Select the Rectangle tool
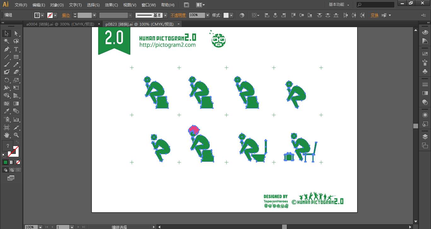The width and height of the screenshot is (431, 229). tap(16, 57)
